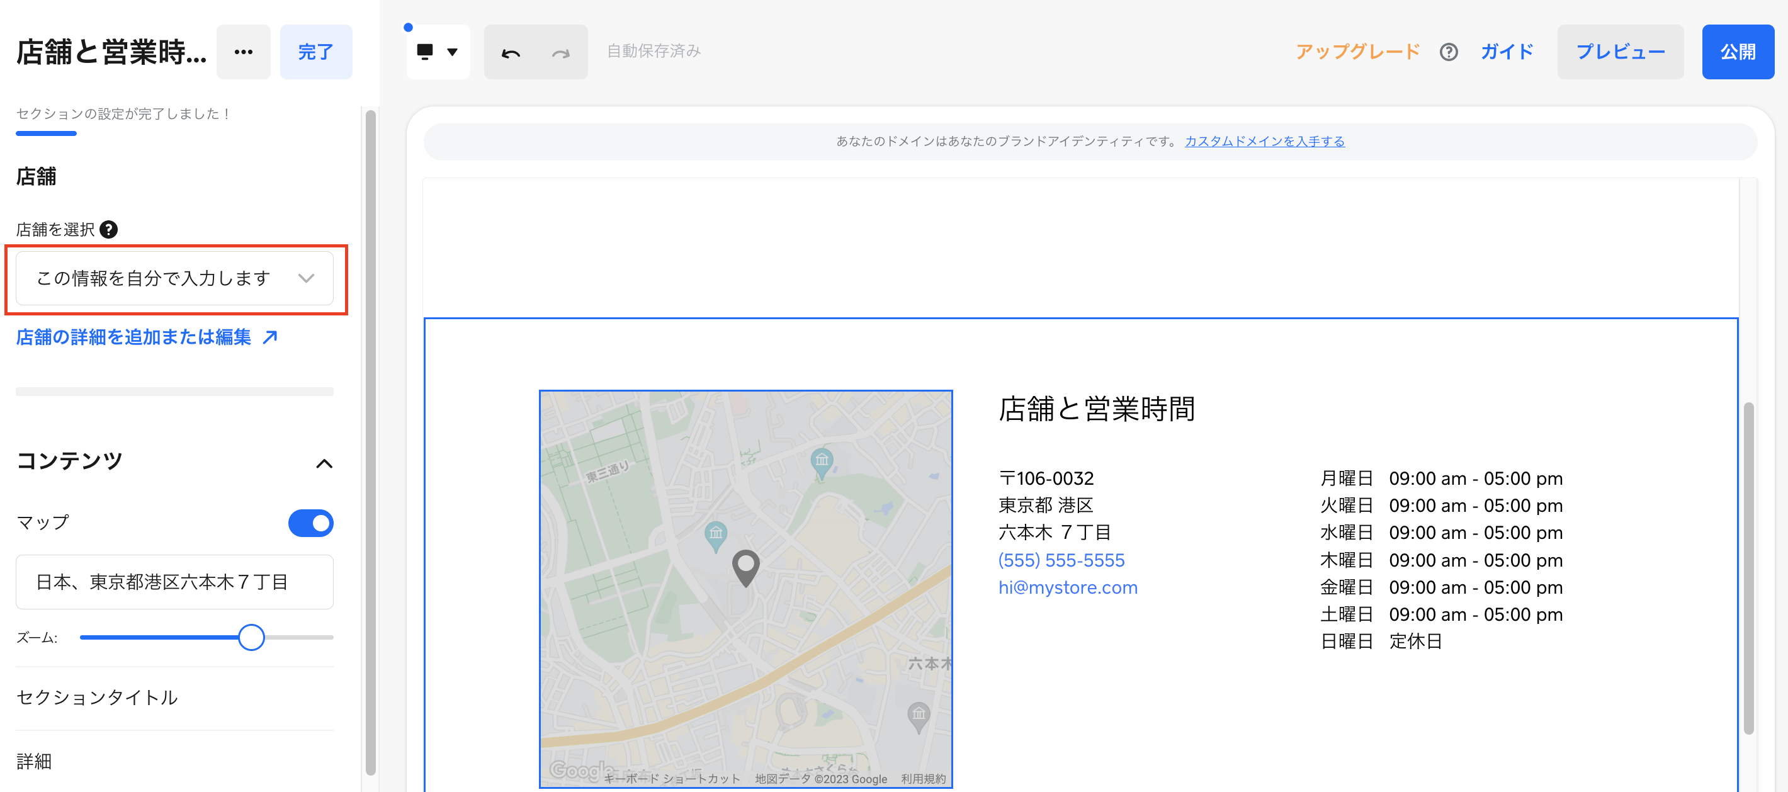
Task: Click the カスタムドメインを入手する link
Action: (x=1264, y=142)
